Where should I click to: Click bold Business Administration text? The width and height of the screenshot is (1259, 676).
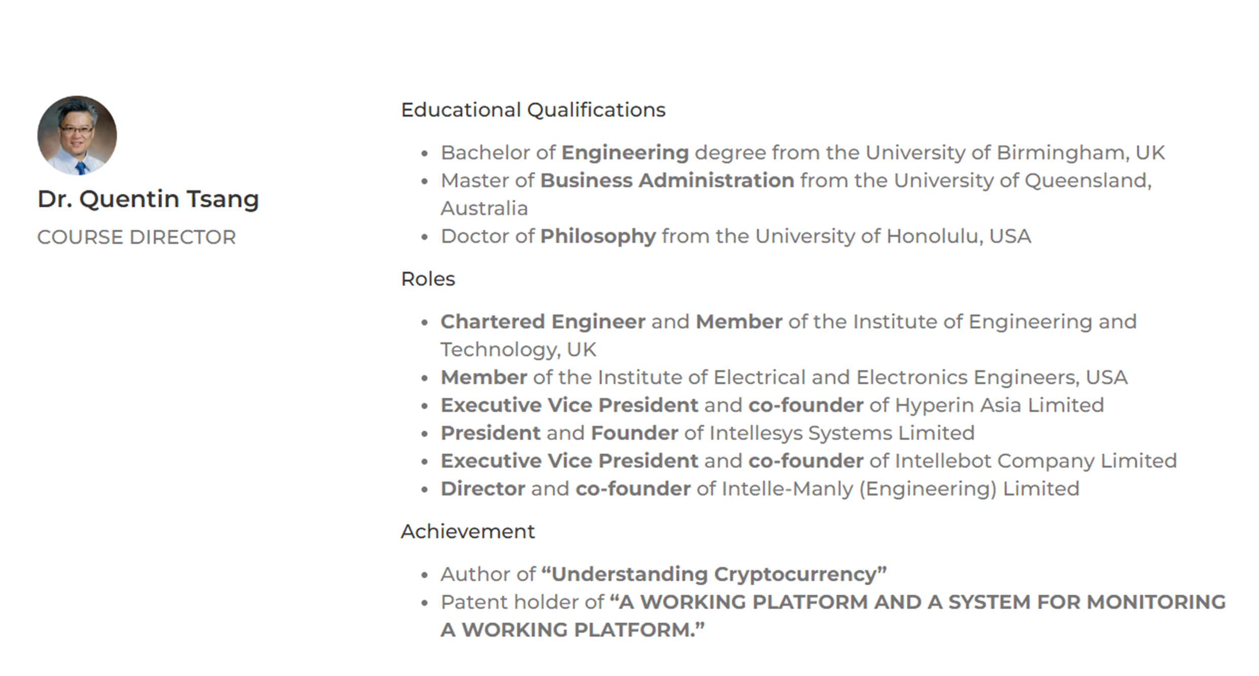667,181
